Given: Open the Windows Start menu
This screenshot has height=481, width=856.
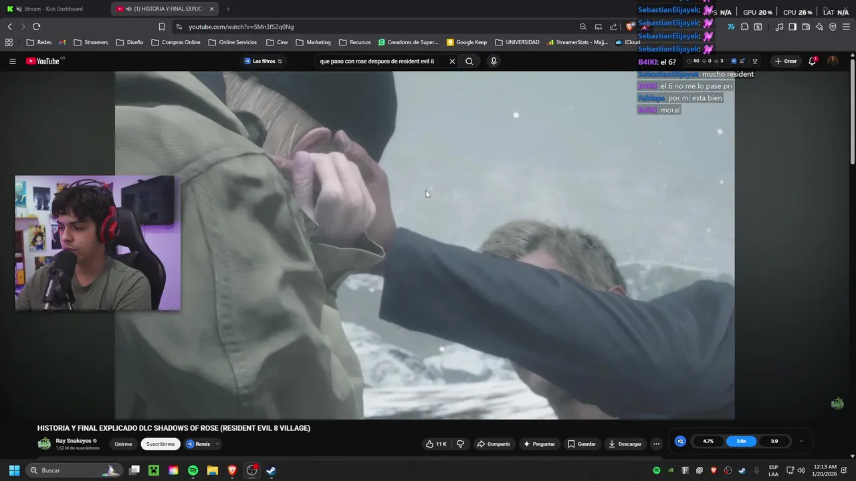Looking at the screenshot, I should (x=14, y=470).
